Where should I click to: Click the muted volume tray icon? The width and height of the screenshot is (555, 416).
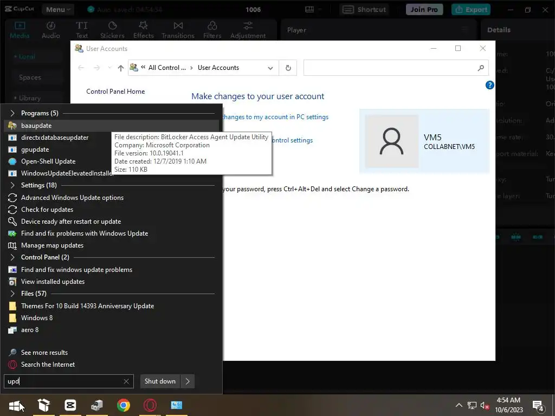pos(485,405)
